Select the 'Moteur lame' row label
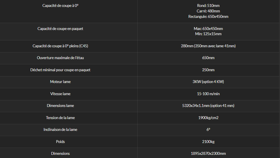280x158 pixels. pyautogui.click(x=60, y=82)
